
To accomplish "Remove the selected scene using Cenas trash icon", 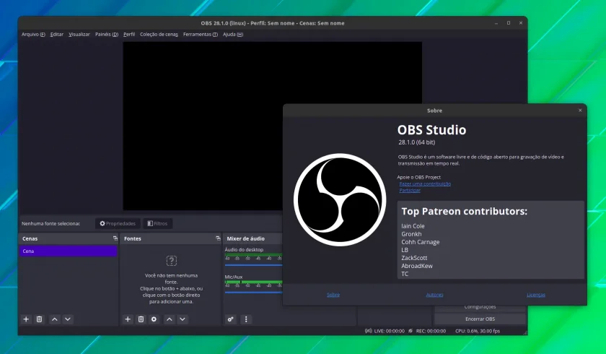I will point(40,319).
